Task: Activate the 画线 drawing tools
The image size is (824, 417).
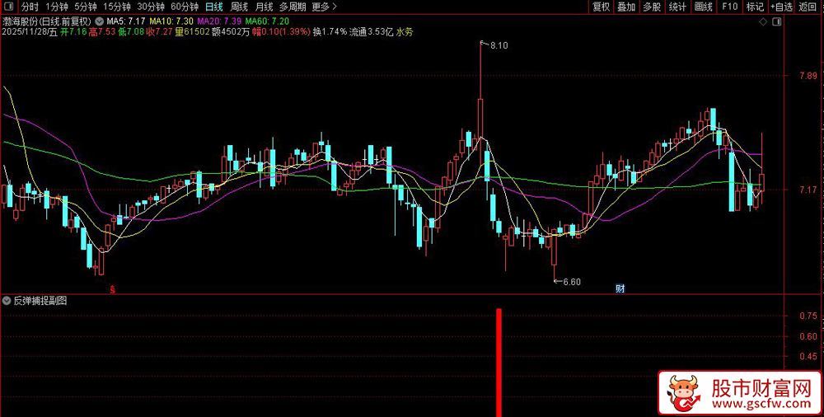Action: (703, 7)
